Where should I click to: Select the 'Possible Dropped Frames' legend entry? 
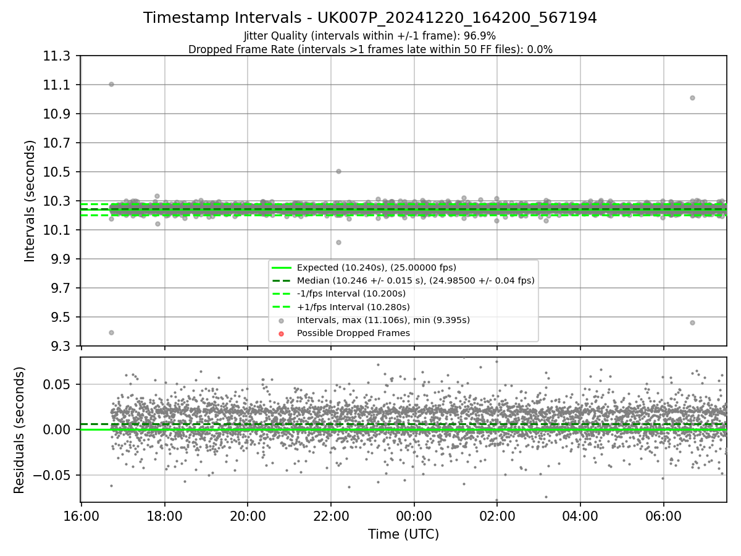353,333
